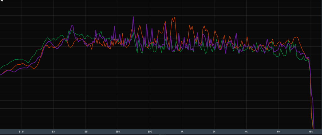Click the 31.5 Hz frequency axis label
This screenshot has width=322, height=135.
click(x=21, y=132)
